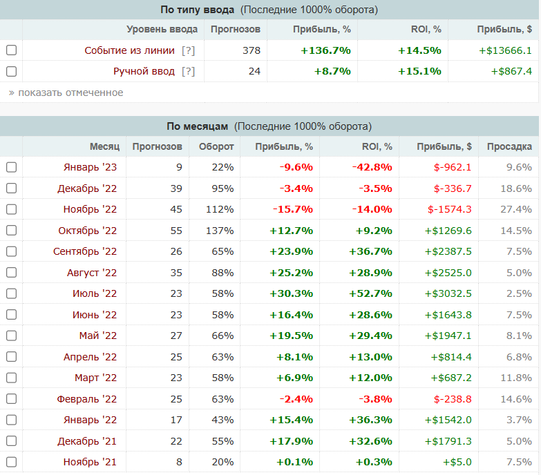541x475 pixels.
Task: Tick the Ручной ввод row checkbox
Action: tap(11, 71)
